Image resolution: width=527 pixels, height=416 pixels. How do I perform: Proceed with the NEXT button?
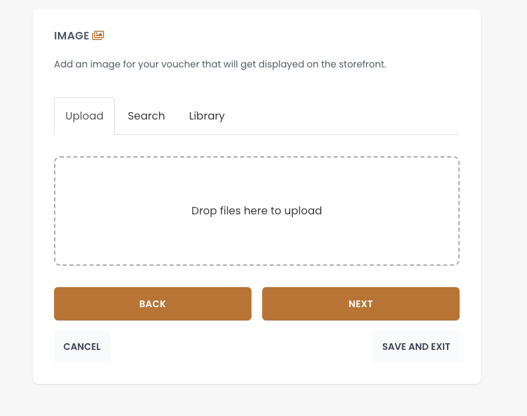coord(360,304)
